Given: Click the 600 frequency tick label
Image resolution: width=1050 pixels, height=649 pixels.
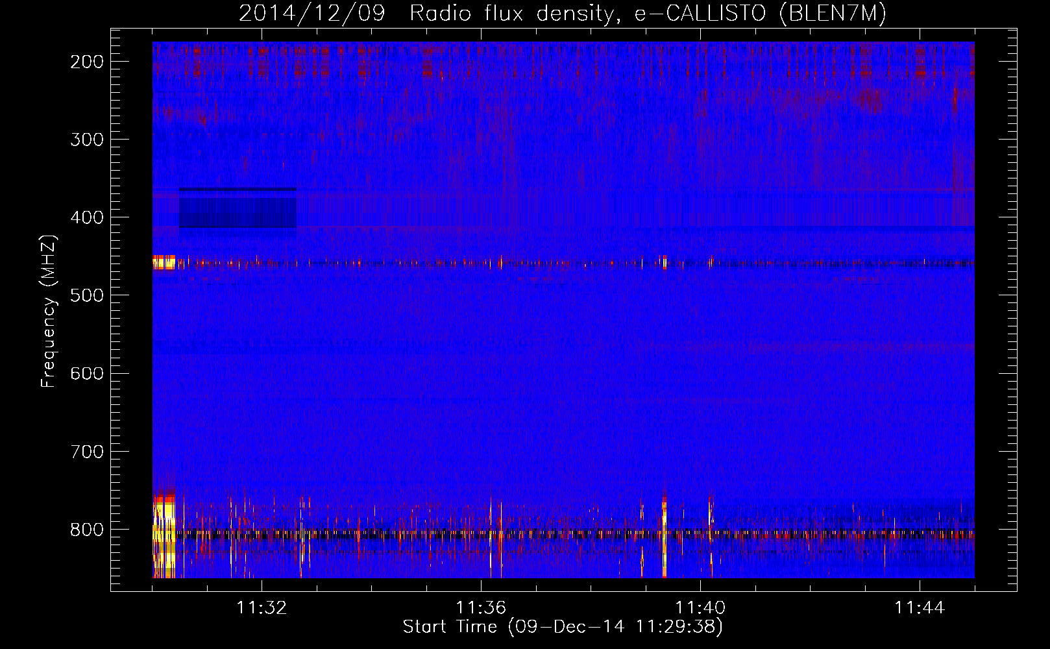Looking at the screenshot, I should pos(87,373).
